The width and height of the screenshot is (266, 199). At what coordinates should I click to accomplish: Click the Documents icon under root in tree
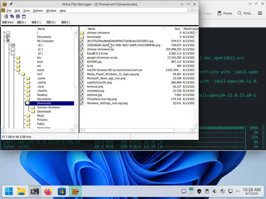[x=8, y=37]
